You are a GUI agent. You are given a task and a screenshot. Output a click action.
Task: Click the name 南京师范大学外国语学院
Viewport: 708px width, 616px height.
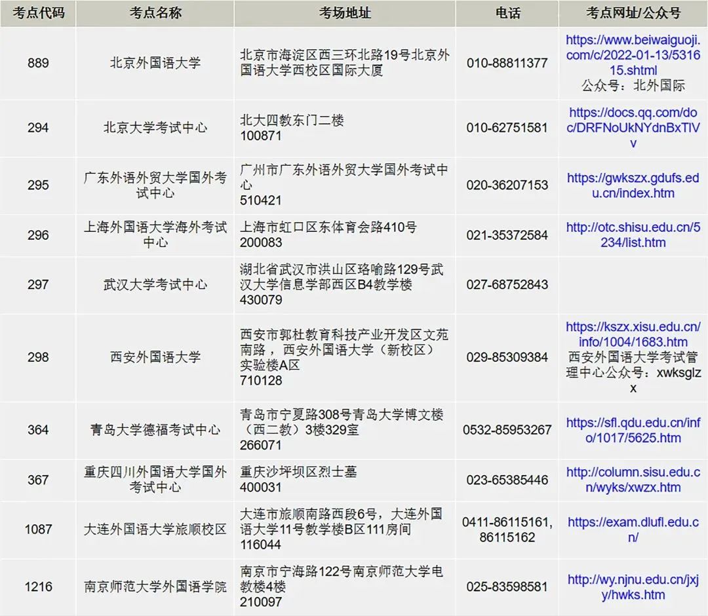pos(155,587)
